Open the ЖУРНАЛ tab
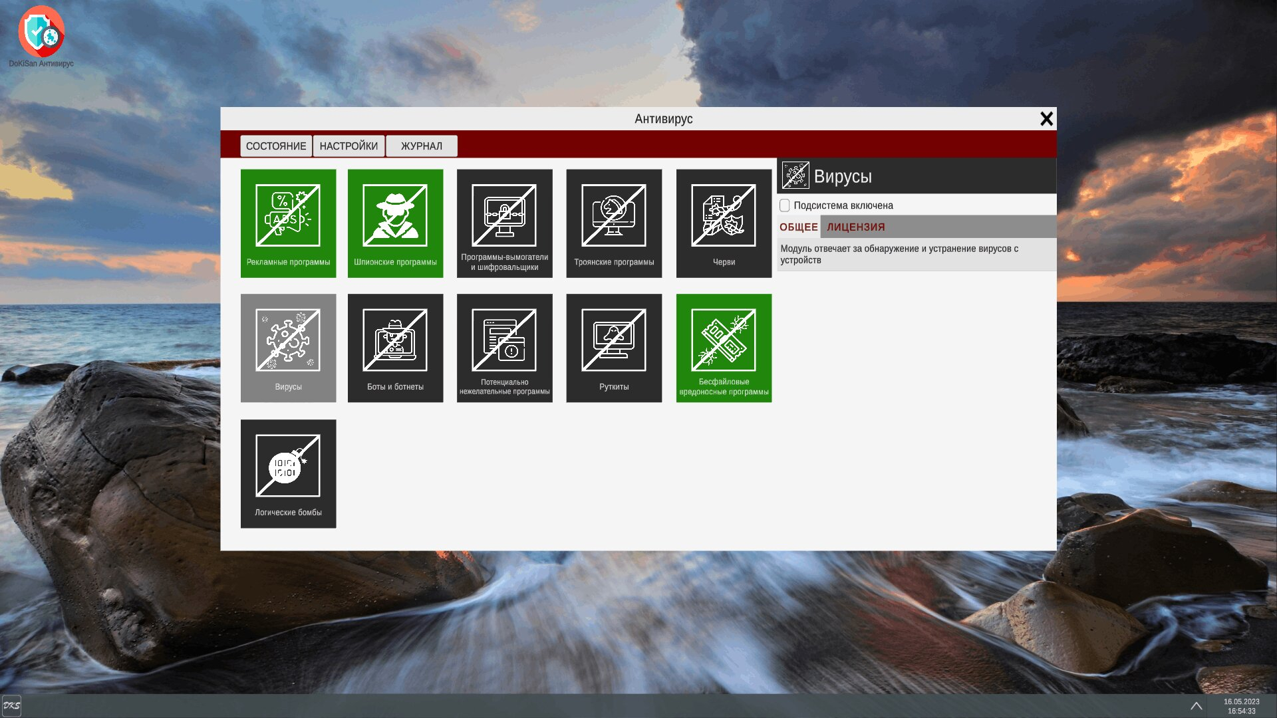Screen dimensions: 1277x718 click(x=421, y=146)
